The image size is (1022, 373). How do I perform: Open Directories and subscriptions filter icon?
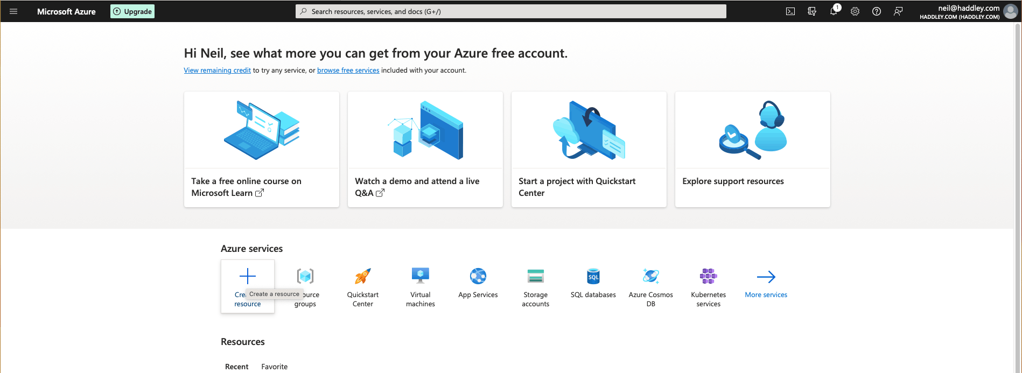coord(812,11)
